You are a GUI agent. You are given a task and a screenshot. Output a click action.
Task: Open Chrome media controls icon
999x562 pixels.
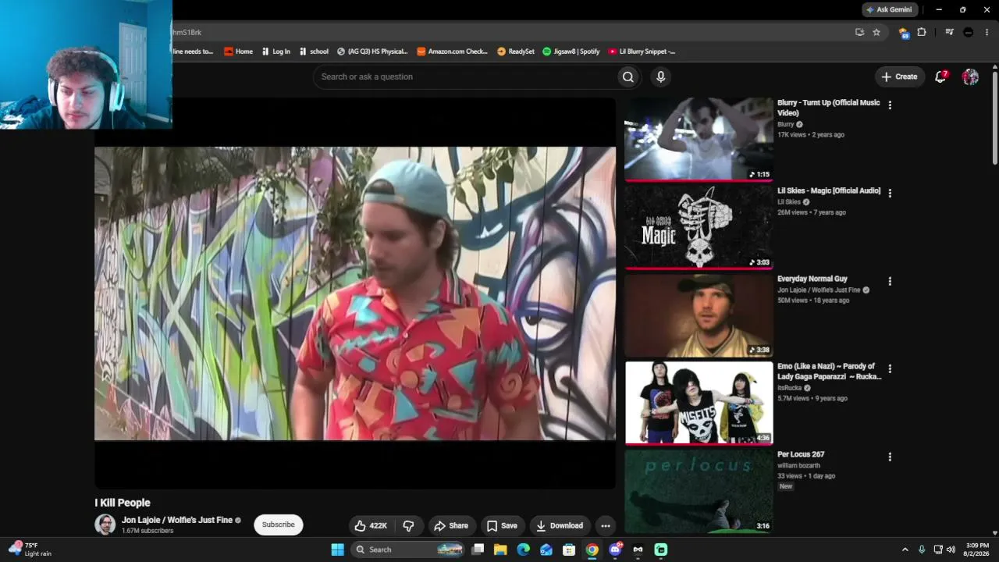pyautogui.click(x=949, y=32)
